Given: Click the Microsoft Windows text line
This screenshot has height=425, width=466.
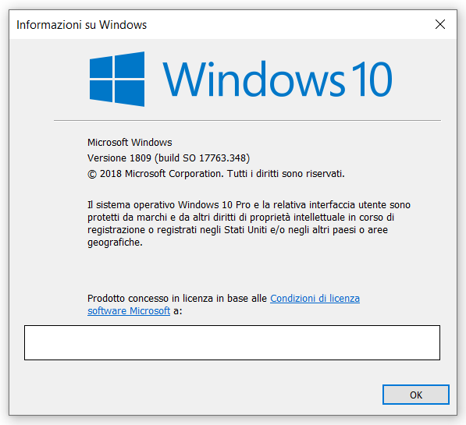Looking at the screenshot, I should tap(130, 143).
